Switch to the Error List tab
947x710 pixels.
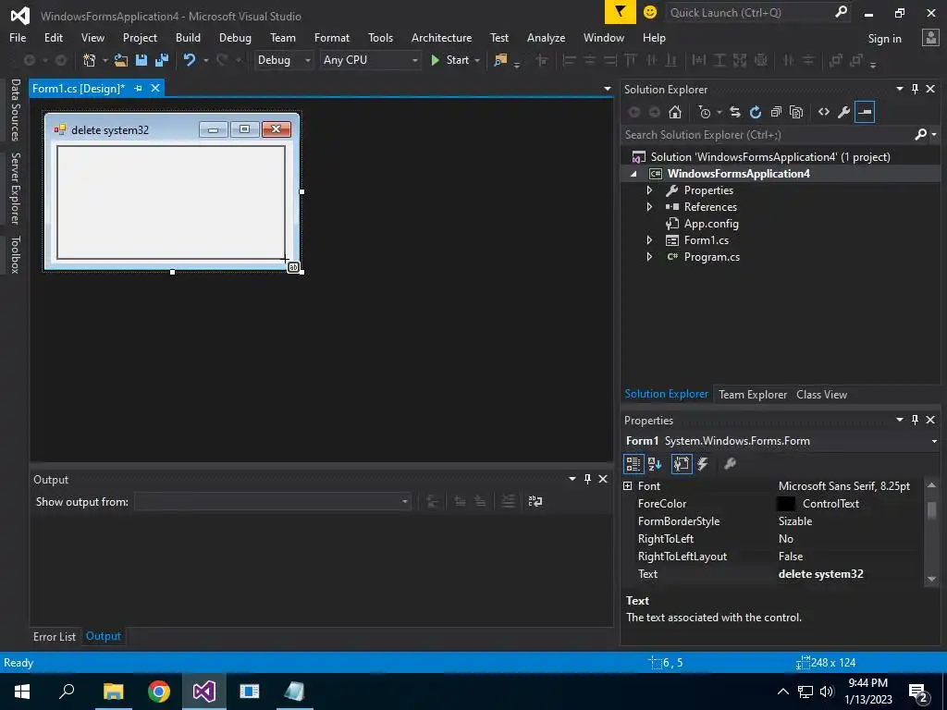pos(55,636)
